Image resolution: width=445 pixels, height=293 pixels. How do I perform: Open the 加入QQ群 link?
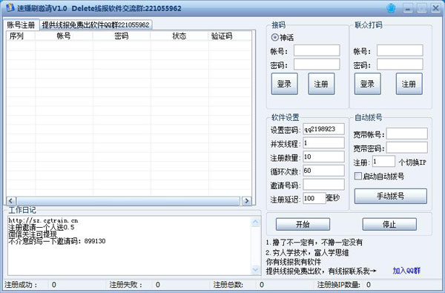(406, 271)
